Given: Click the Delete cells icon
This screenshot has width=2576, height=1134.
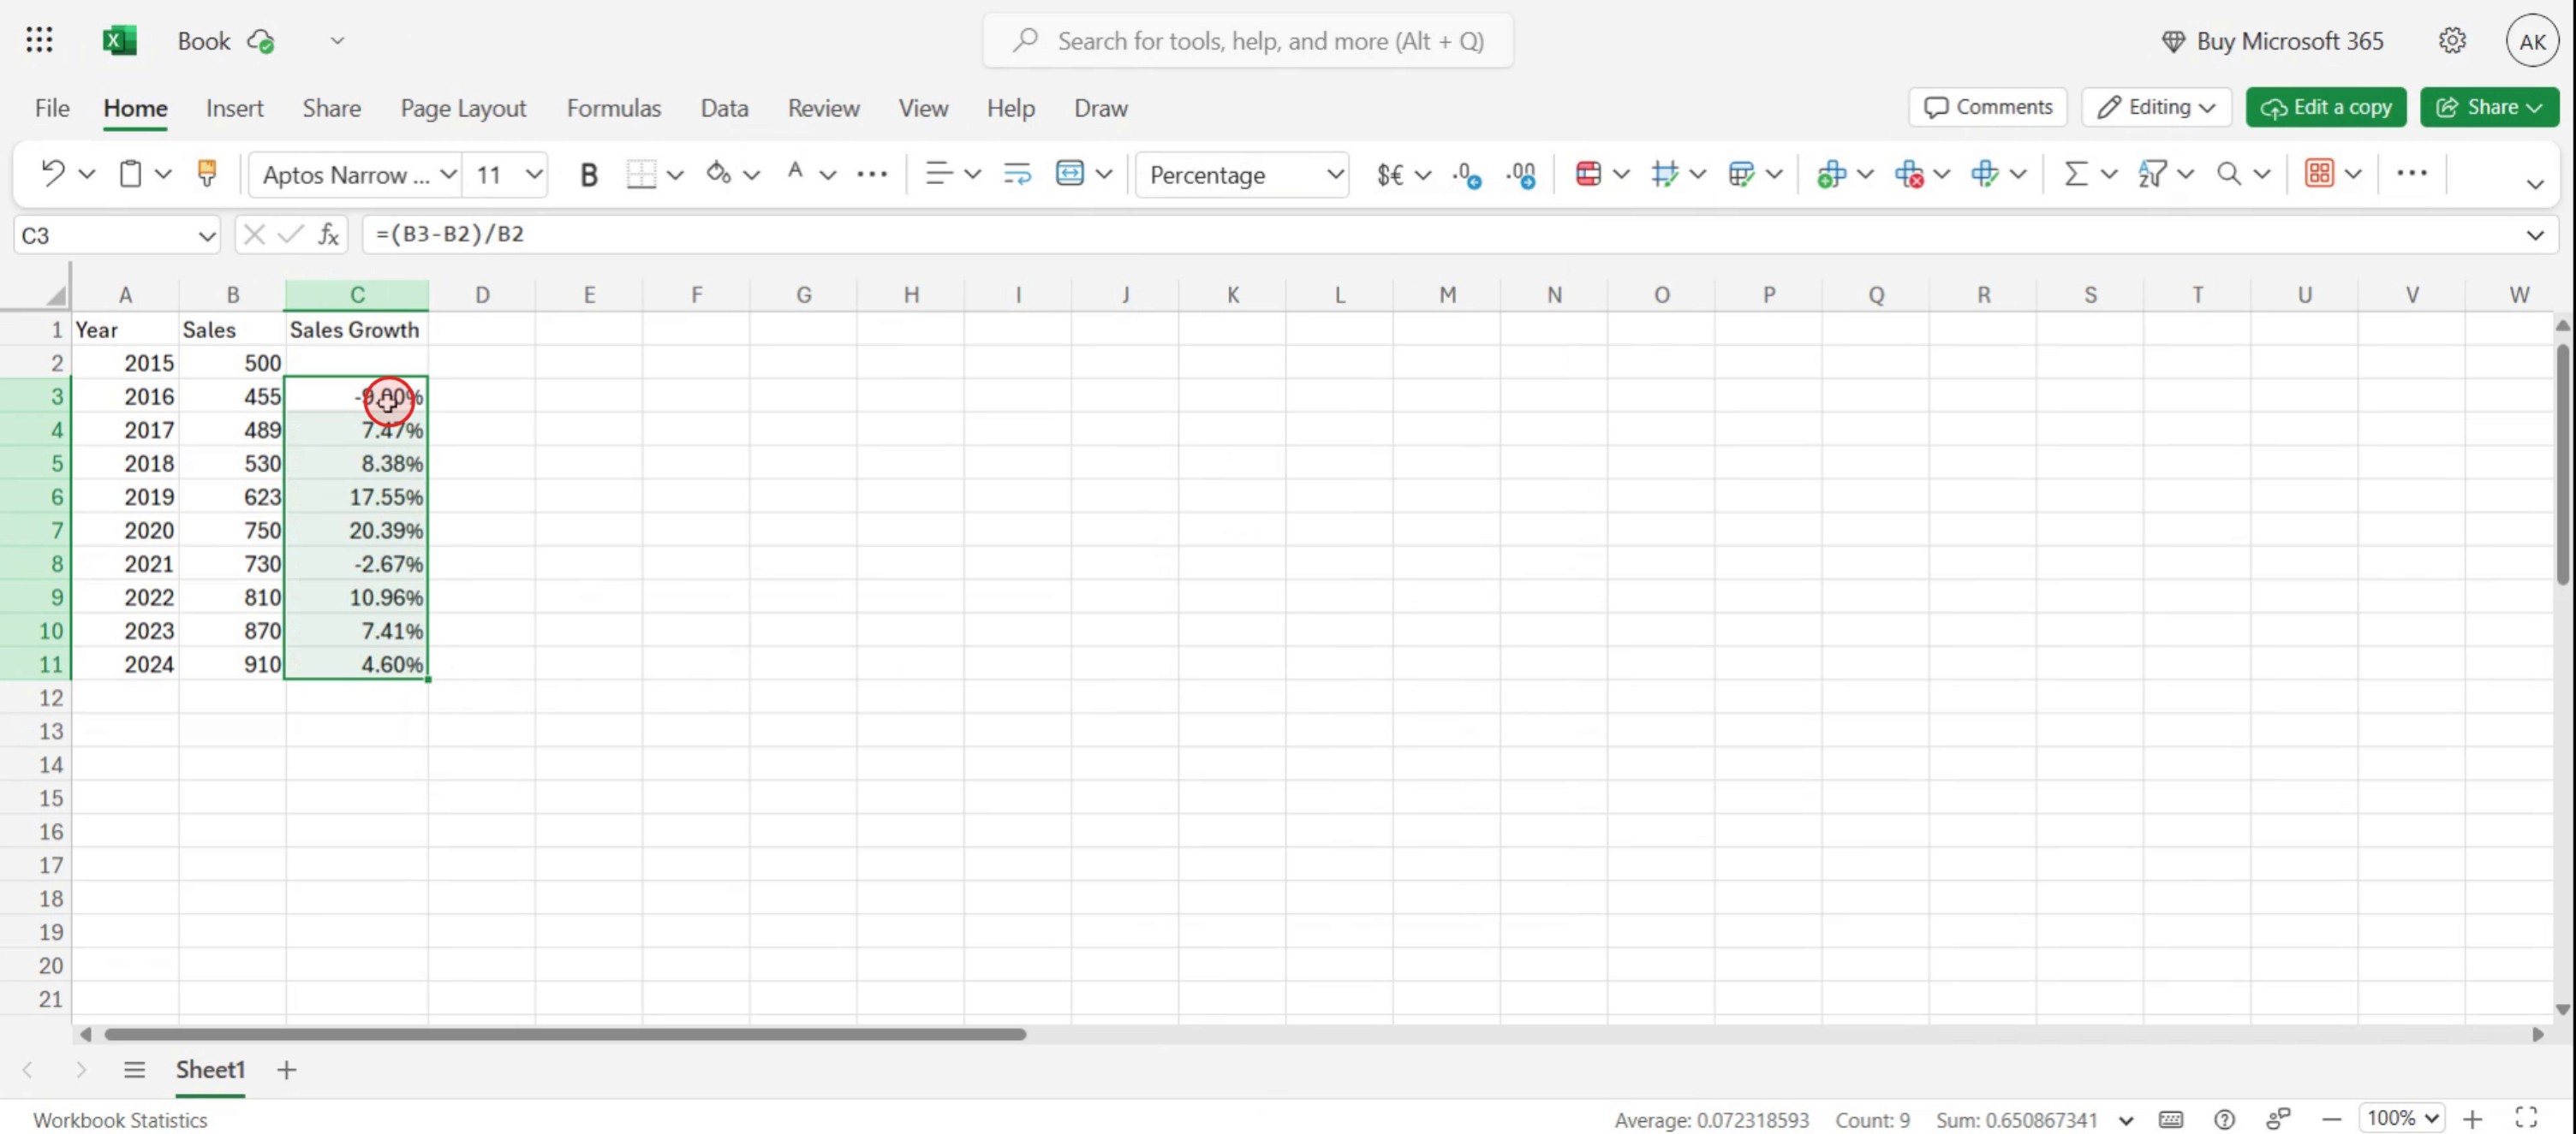Looking at the screenshot, I should pyautogui.click(x=1908, y=174).
